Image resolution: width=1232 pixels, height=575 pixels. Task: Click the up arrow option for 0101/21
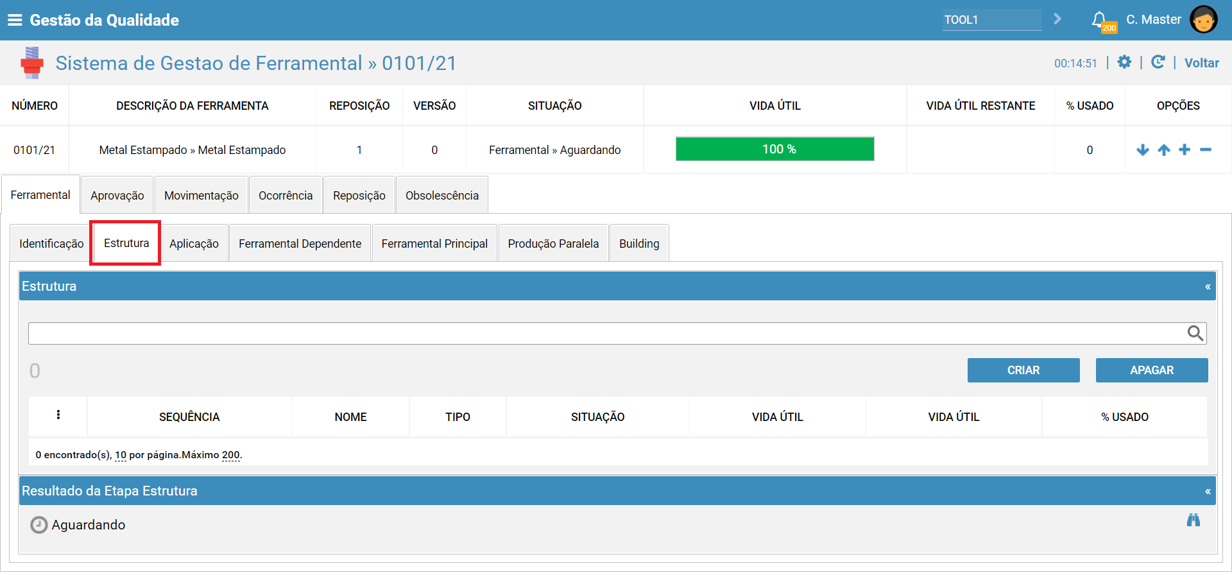coord(1164,150)
